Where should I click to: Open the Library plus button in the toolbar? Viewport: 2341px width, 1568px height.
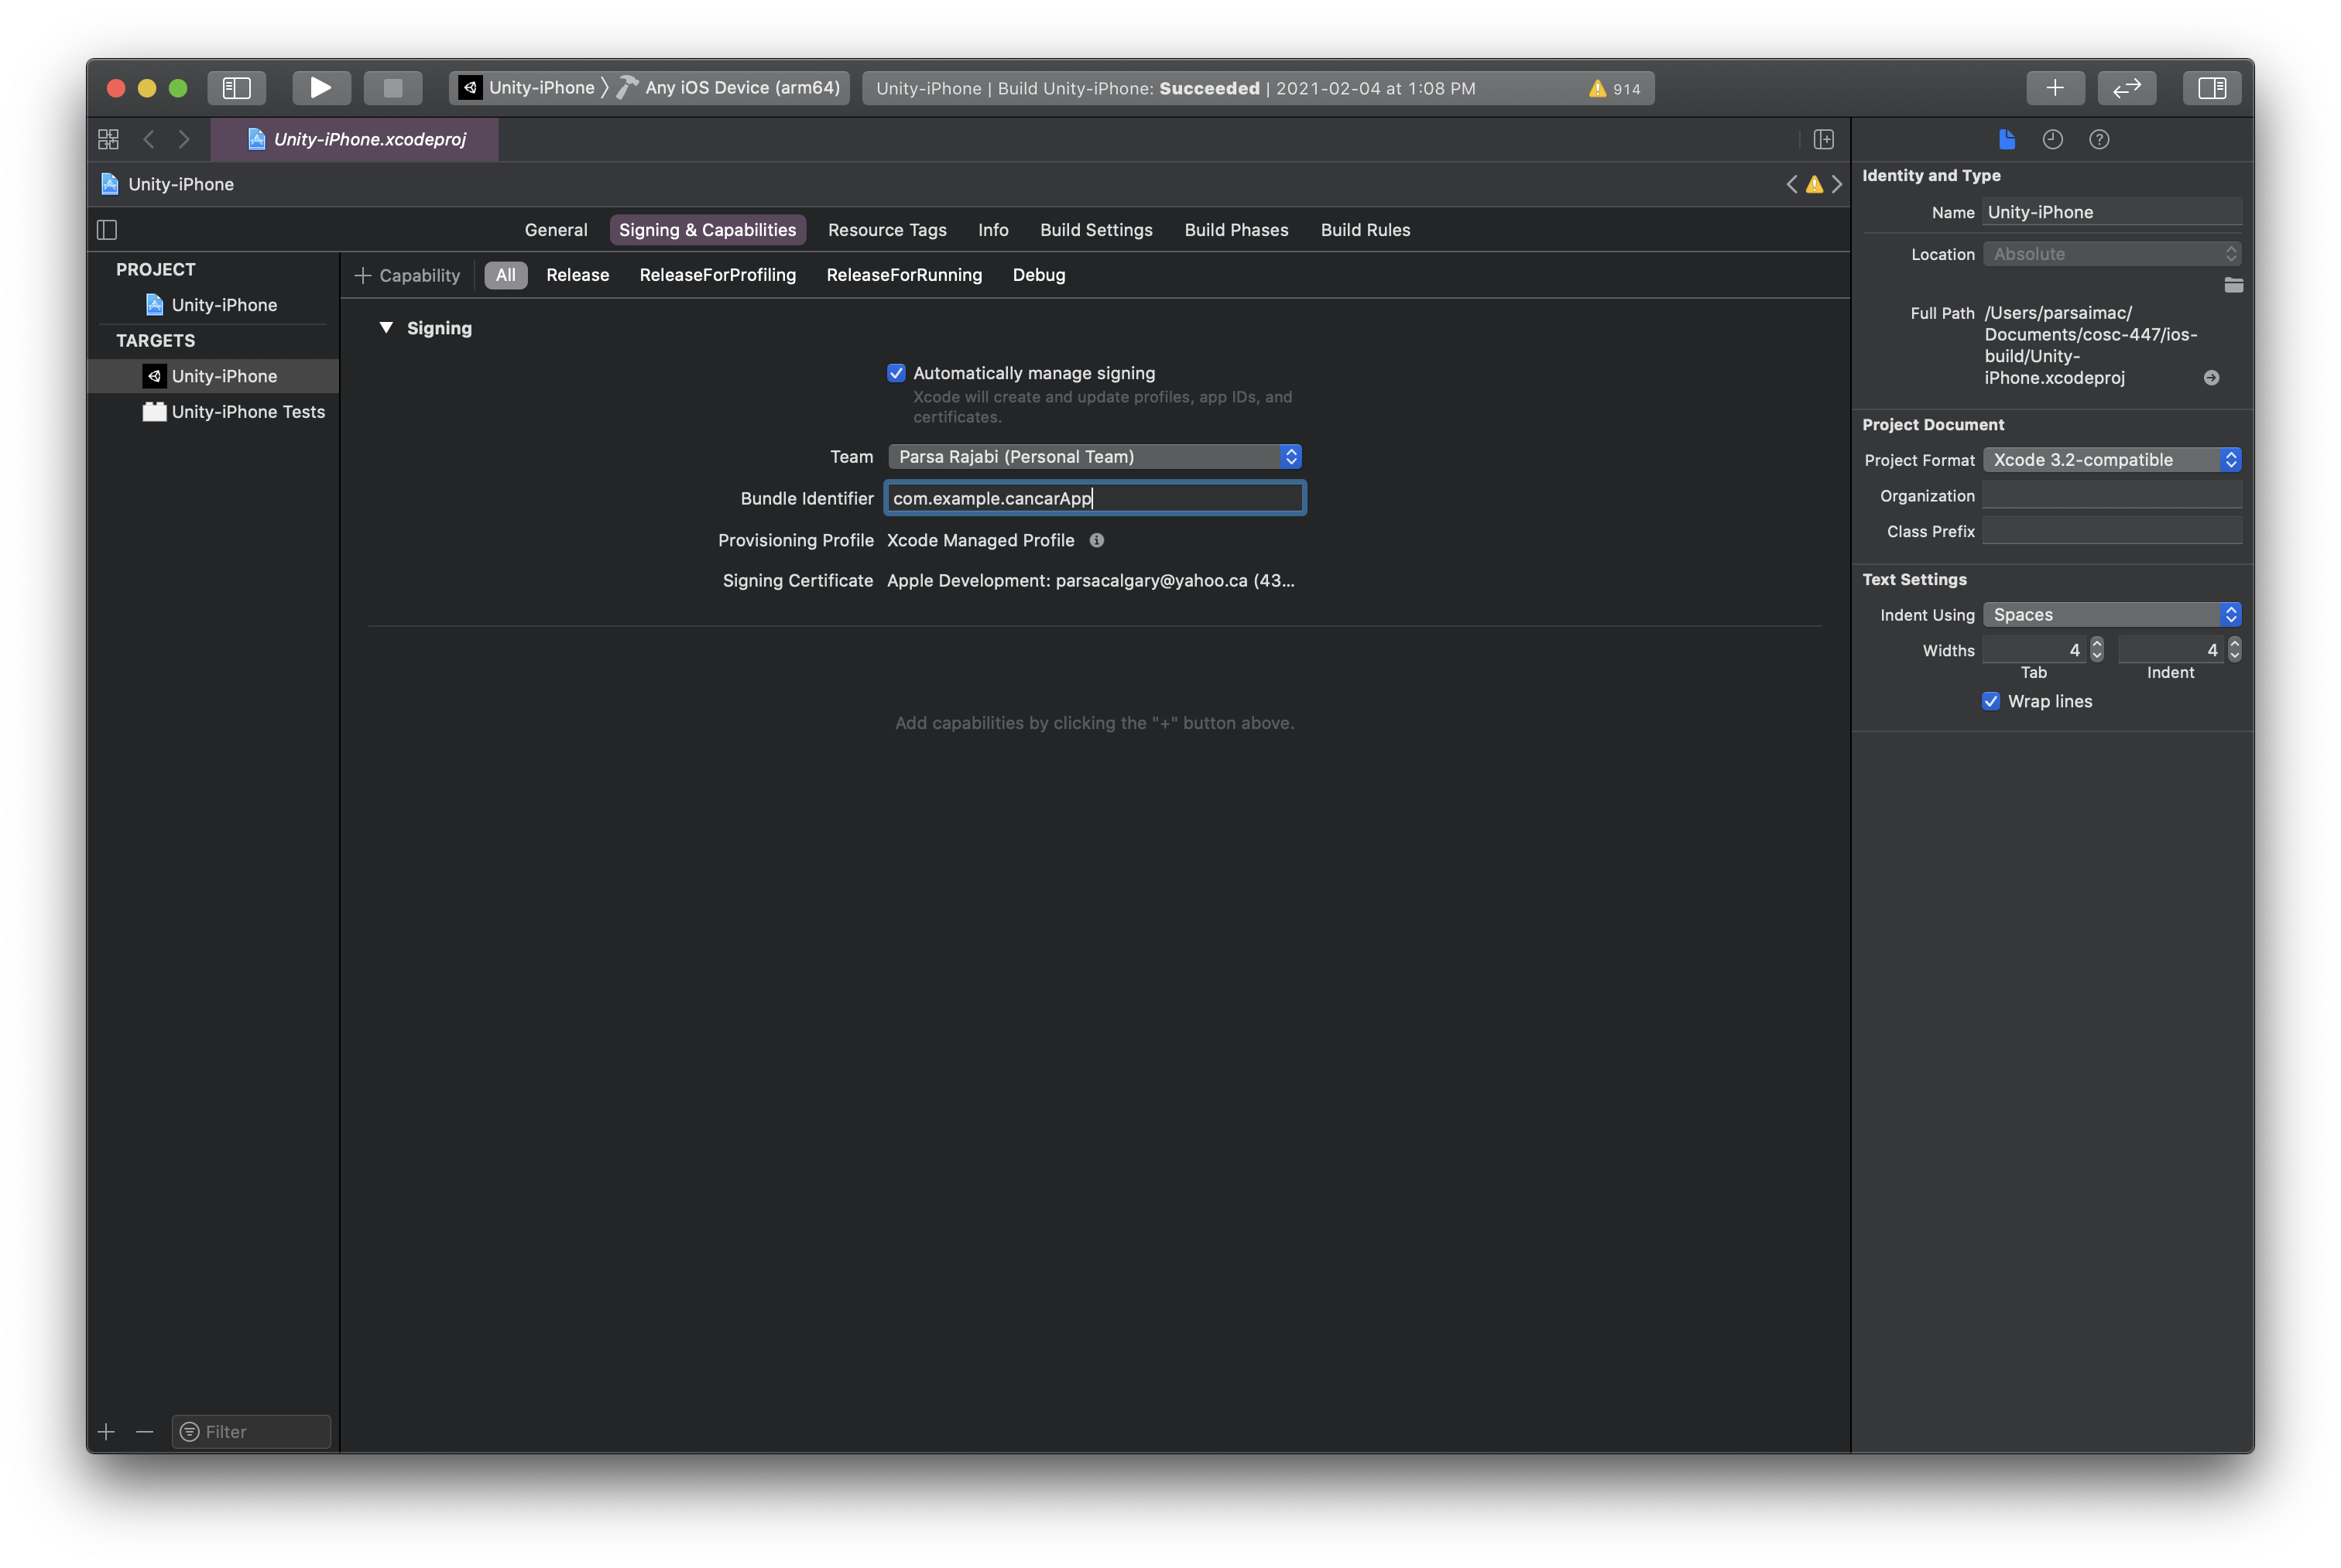(2054, 88)
